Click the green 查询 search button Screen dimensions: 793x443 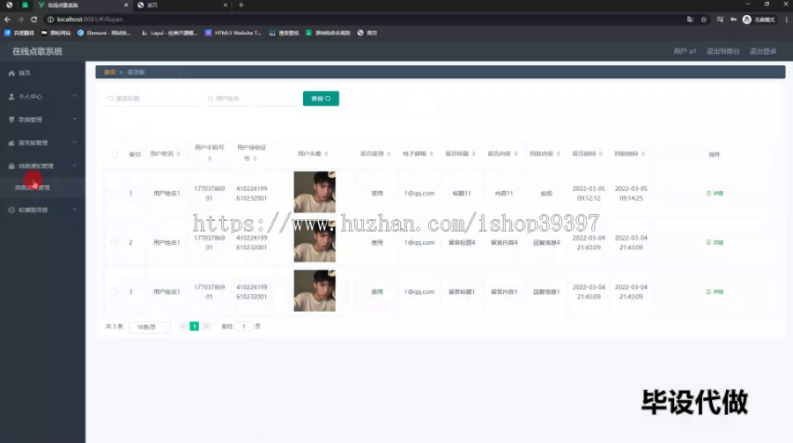[x=321, y=99]
